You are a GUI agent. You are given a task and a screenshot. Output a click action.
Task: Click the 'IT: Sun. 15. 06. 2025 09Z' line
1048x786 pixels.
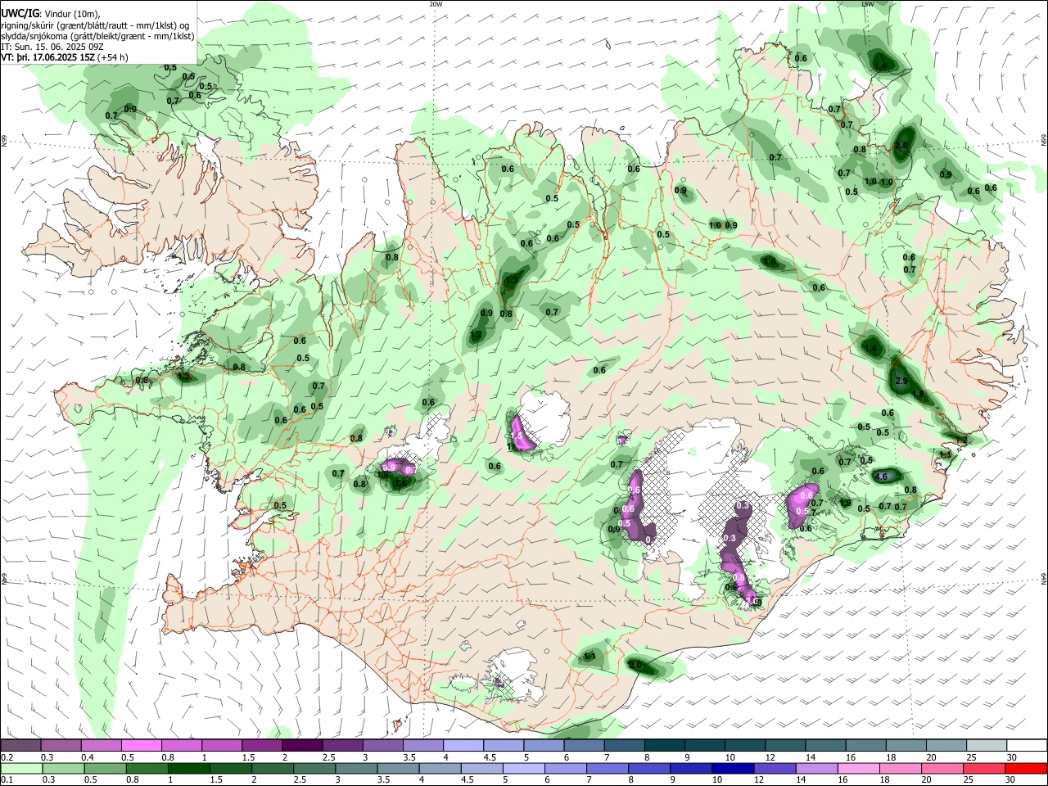click(x=53, y=47)
